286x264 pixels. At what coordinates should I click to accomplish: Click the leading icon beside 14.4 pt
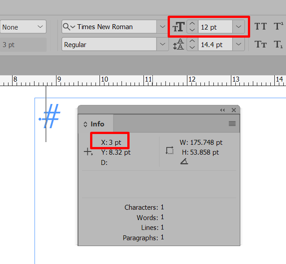(x=178, y=44)
